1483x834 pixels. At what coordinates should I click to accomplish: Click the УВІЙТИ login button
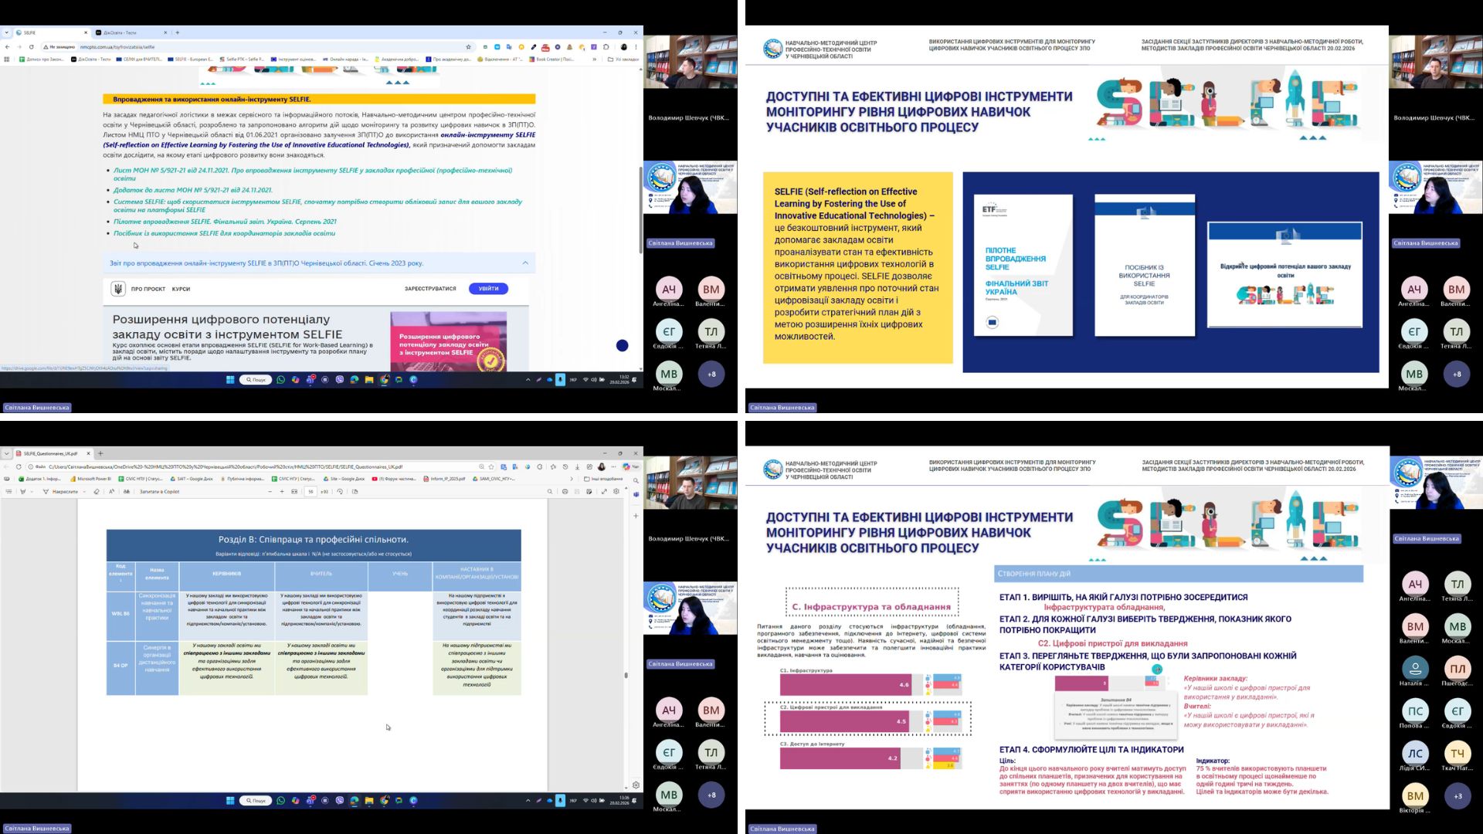(x=488, y=289)
